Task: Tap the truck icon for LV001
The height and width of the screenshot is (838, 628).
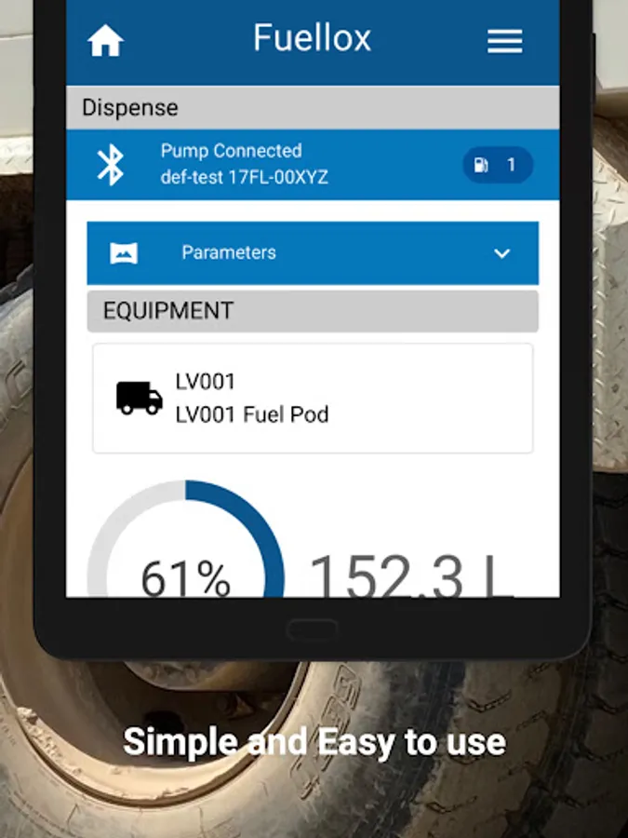Action: [x=140, y=399]
